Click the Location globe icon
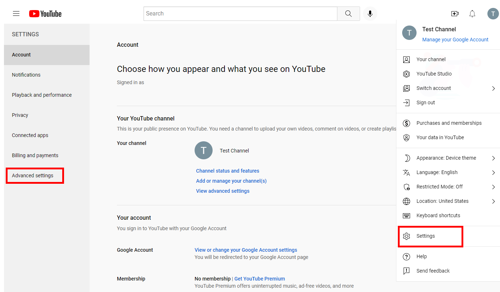Image resolution: width=500 pixels, height=292 pixels. pos(406,201)
